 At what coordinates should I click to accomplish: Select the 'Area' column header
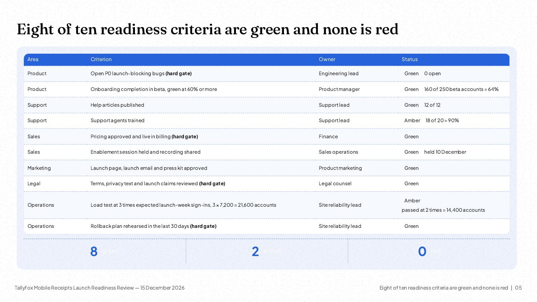coord(33,59)
